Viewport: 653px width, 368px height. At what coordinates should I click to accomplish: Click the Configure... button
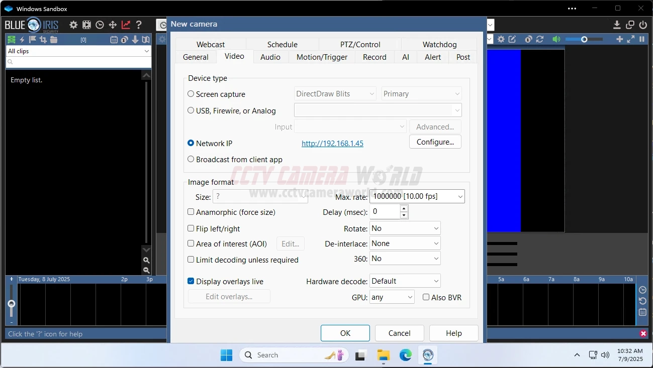[x=434, y=142]
